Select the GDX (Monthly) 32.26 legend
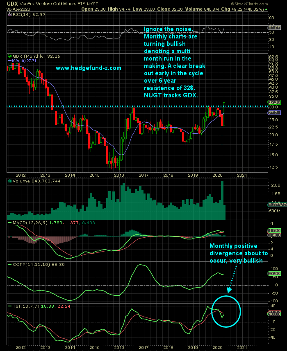This screenshot has height=351, width=287. tap(36, 56)
